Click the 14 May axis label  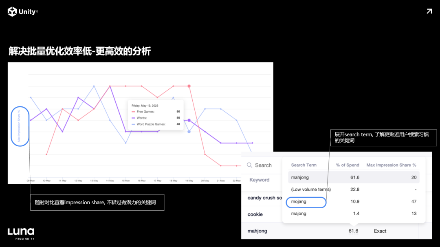(x=110, y=181)
